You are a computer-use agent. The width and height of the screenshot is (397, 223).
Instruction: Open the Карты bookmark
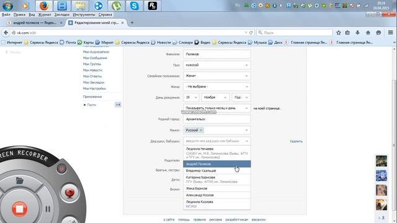(x=86, y=43)
